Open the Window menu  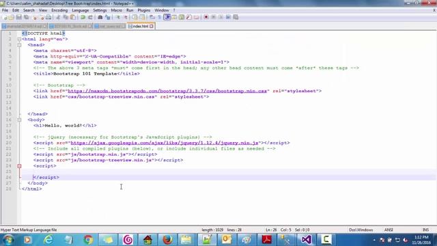click(162, 10)
